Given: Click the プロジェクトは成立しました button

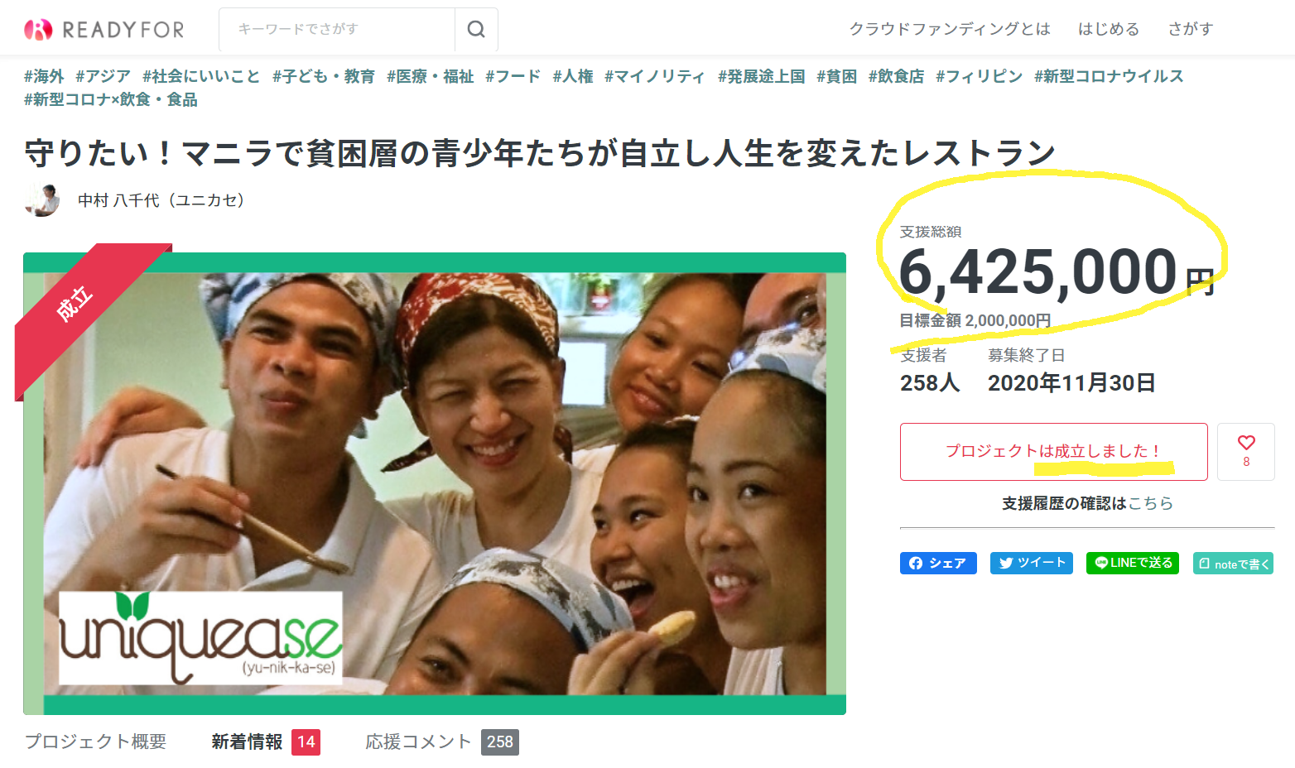Looking at the screenshot, I should [1054, 452].
